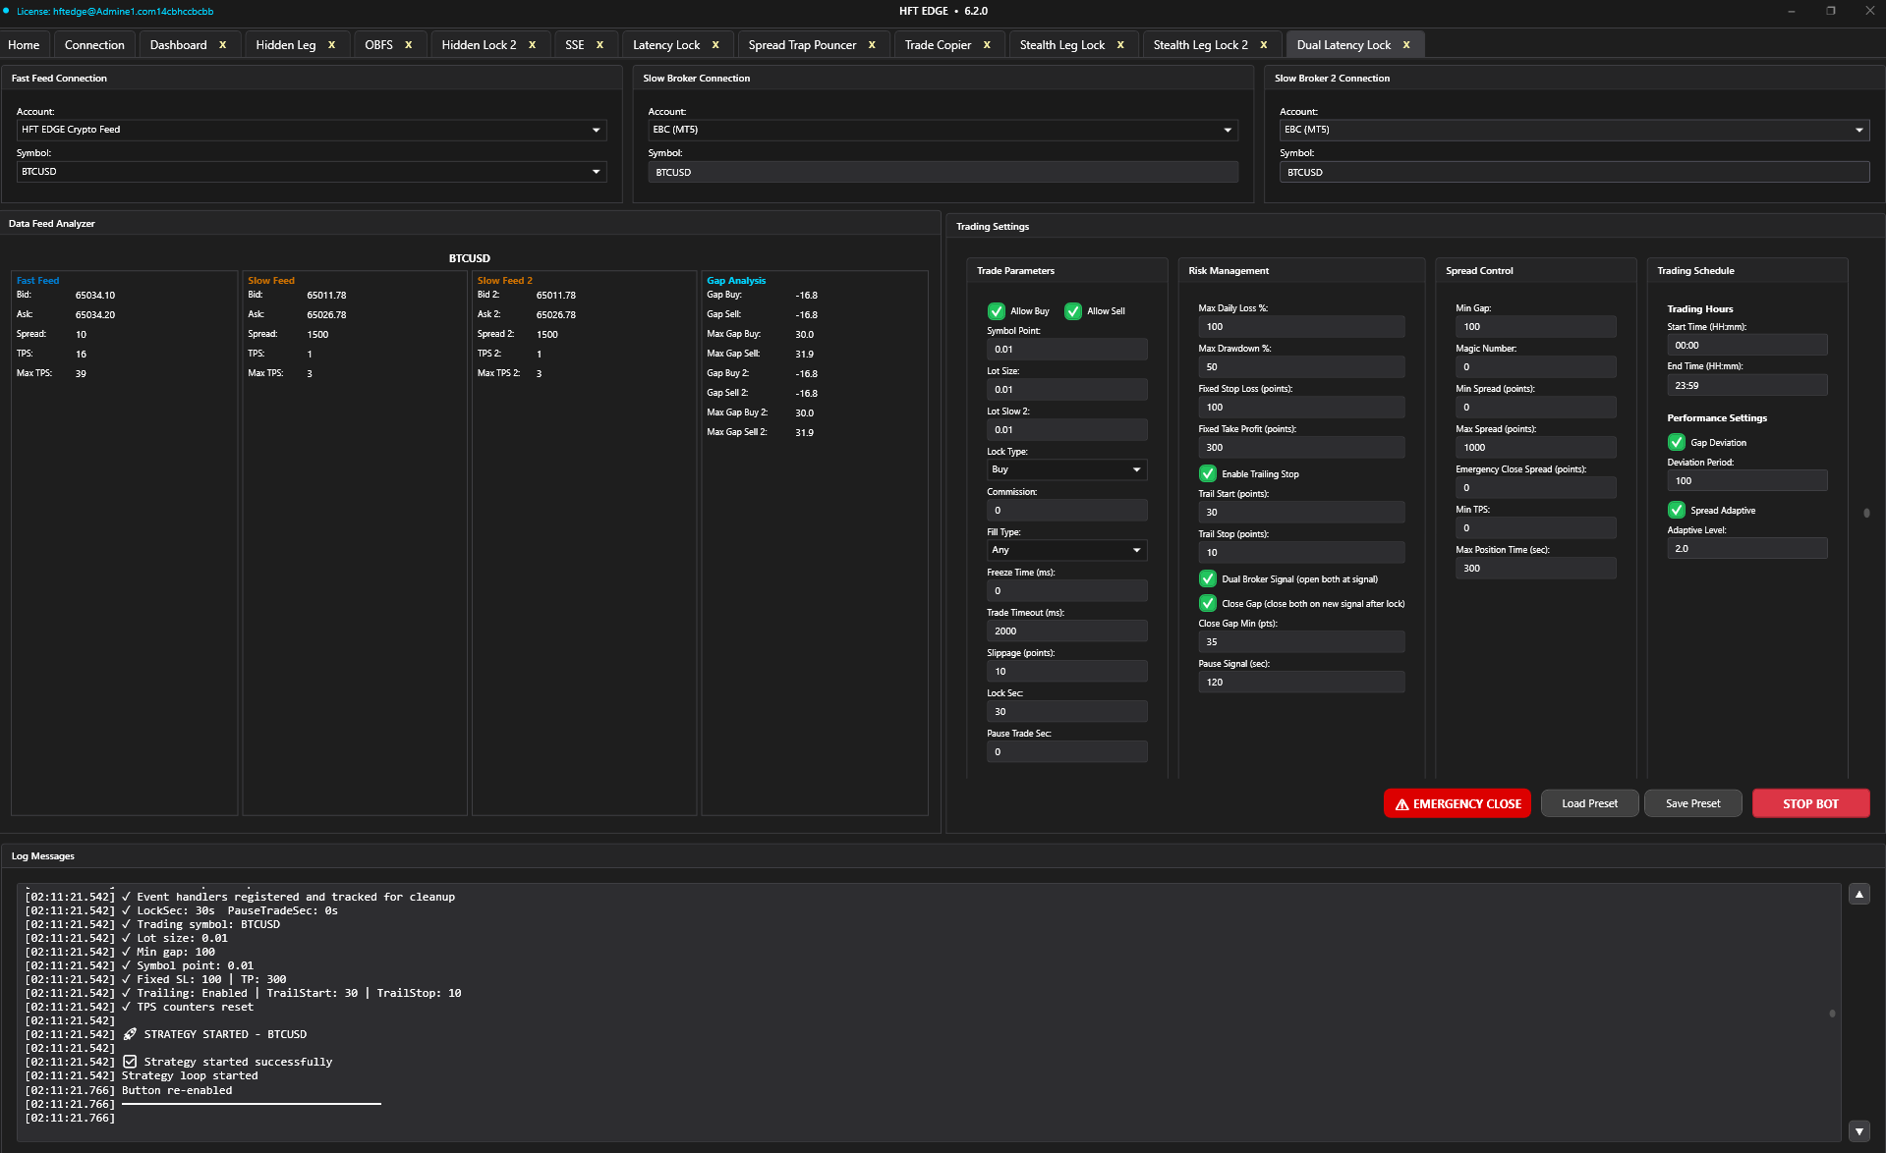Switch to the Connection tab
Image resolution: width=1886 pixels, height=1153 pixels.
pyautogui.click(x=94, y=45)
